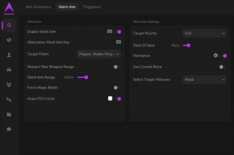This screenshot has height=155, width=234.
Task: Turn on Respect Max Weapon Range toggle
Action: click(x=117, y=67)
